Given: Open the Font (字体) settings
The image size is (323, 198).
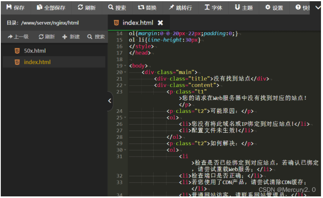Looking at the screenshot, I should [213, 8].
